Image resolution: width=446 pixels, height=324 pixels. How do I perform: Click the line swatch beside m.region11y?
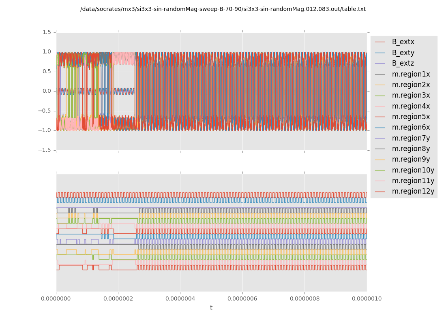380,181
